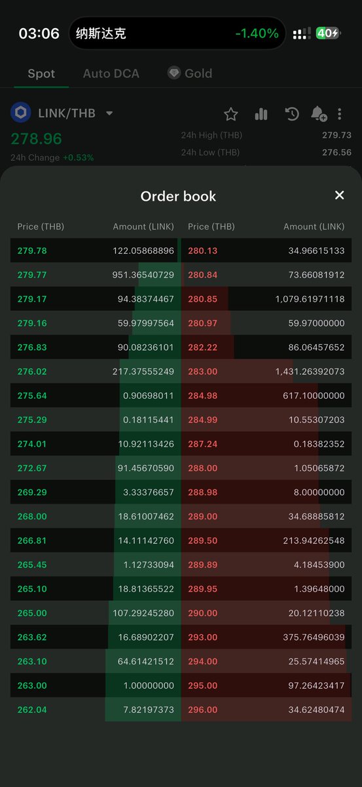Select ask price 283.00
Image resolution: width=362 pixels, height=787 pixels.
click(203, 371)
